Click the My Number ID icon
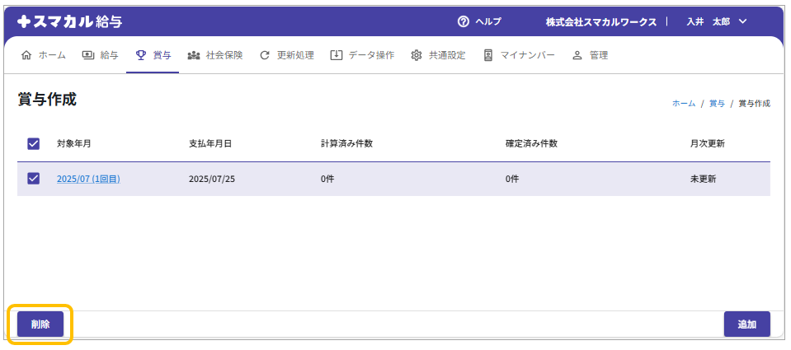The height and width of the screenshot is (350, 791). click(x=488, y=55)
